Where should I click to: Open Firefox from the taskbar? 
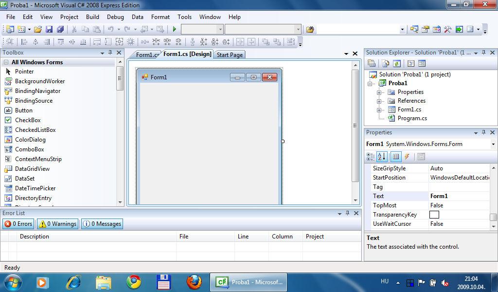pyautogui.click(x=194, y=282)
